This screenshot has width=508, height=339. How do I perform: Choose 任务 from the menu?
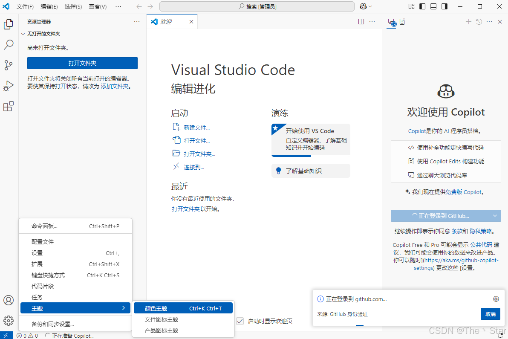tap(75, 297)
